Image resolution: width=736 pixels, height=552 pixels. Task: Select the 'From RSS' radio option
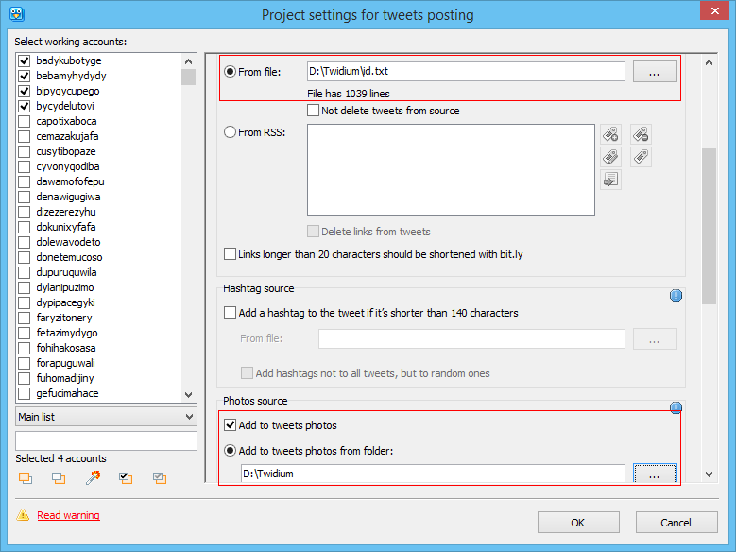point(230,132)
